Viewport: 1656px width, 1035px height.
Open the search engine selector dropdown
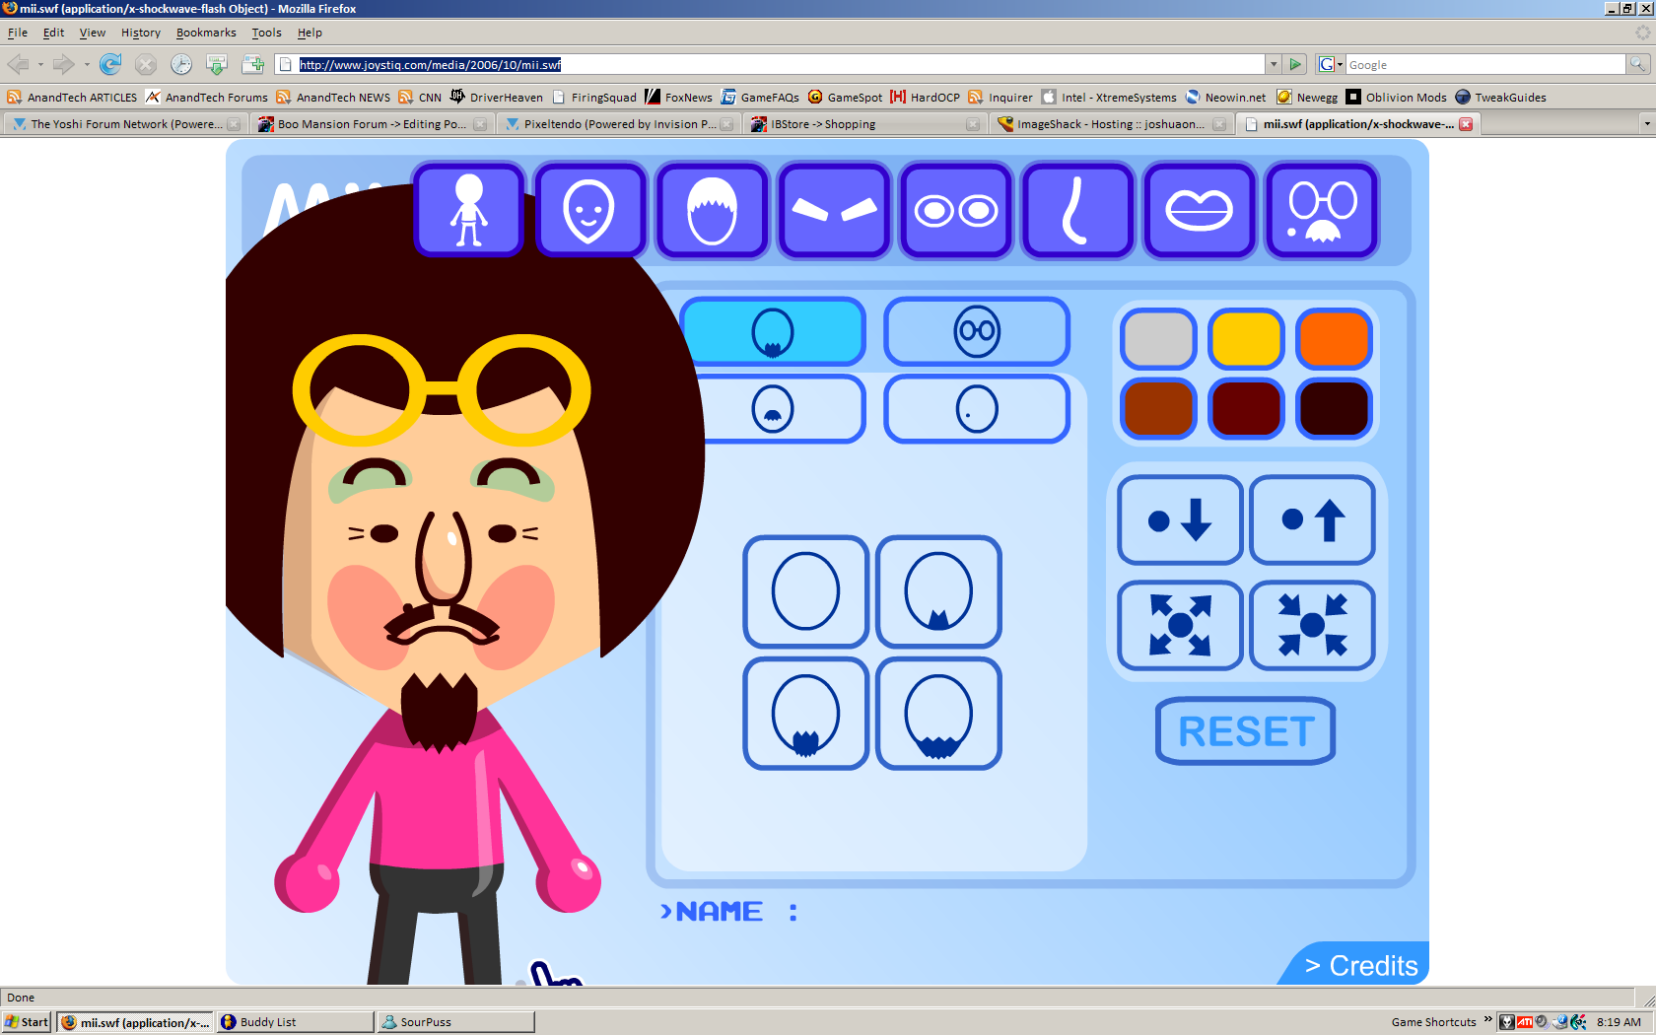(x=1331, y=65)
